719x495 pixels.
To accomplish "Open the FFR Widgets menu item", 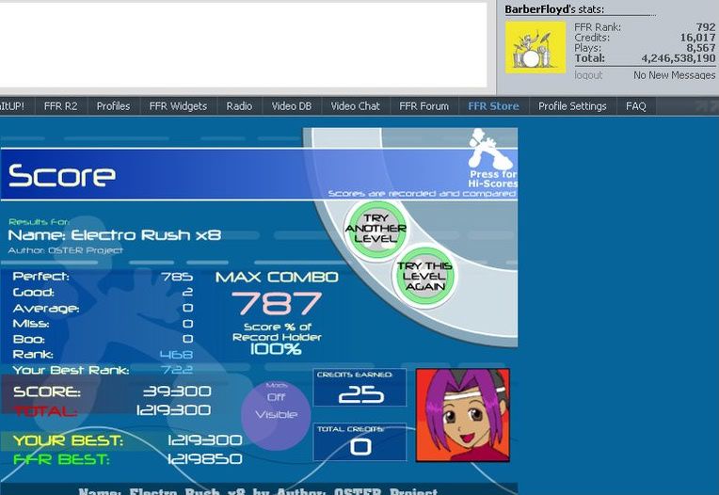I will point(178,106).
